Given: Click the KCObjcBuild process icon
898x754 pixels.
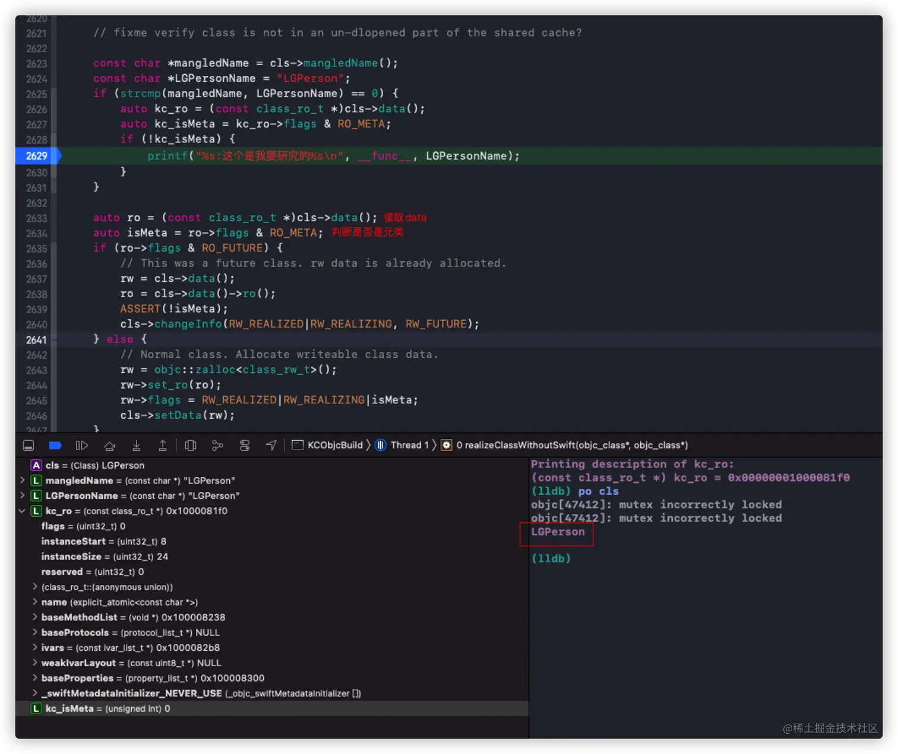Looking at the screenshot, I should (298, 446).
